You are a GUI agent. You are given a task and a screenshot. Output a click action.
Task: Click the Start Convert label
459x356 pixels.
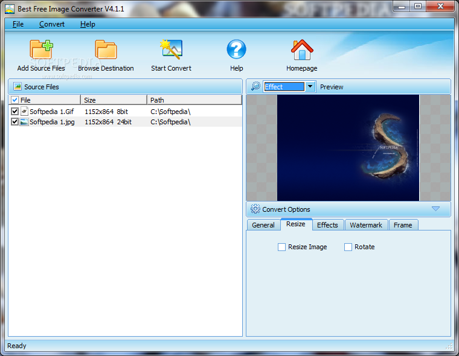(172, 68)
